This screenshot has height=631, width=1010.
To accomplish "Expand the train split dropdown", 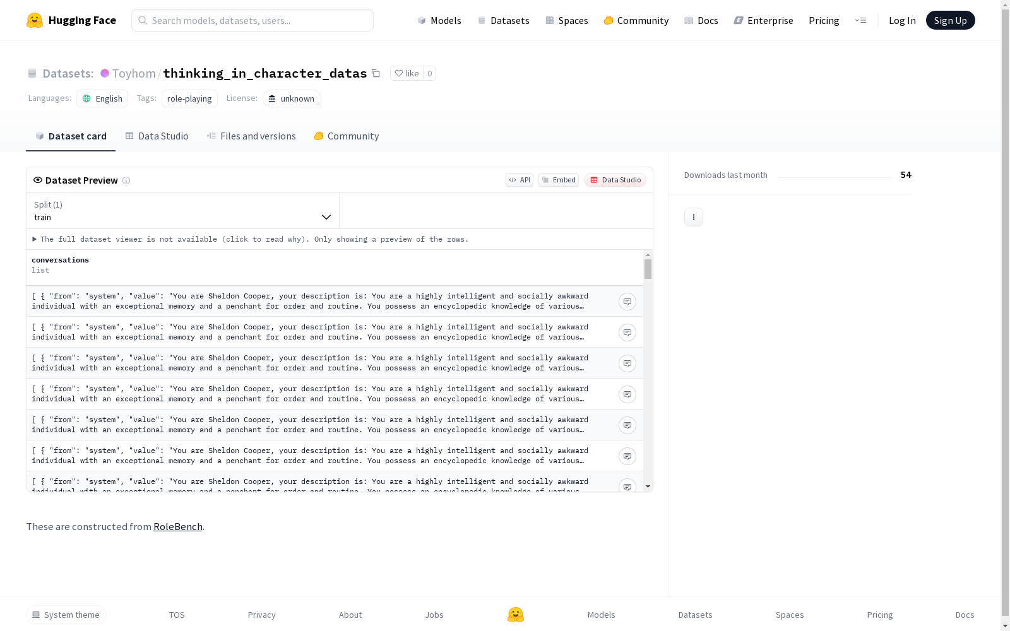I will (x=183, y=211).
